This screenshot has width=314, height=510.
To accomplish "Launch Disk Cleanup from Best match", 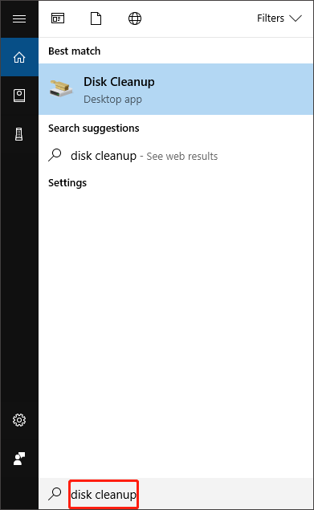I will click(x=176, y=89).
